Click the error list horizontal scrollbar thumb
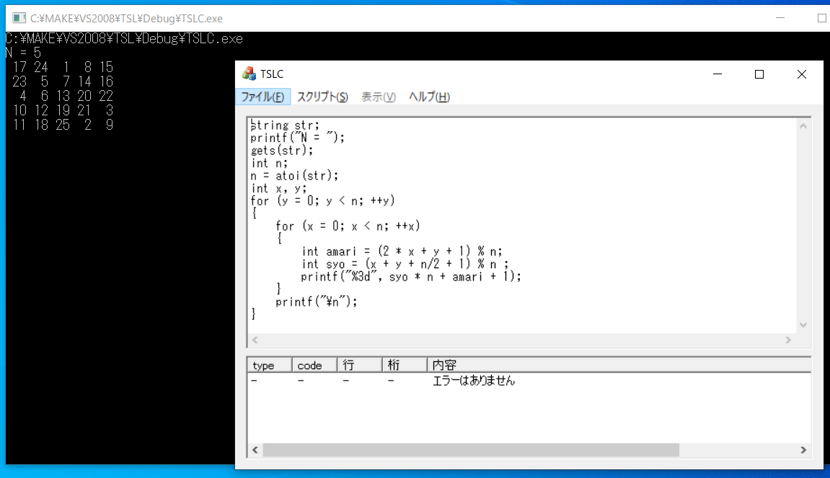 click(471, 450)
